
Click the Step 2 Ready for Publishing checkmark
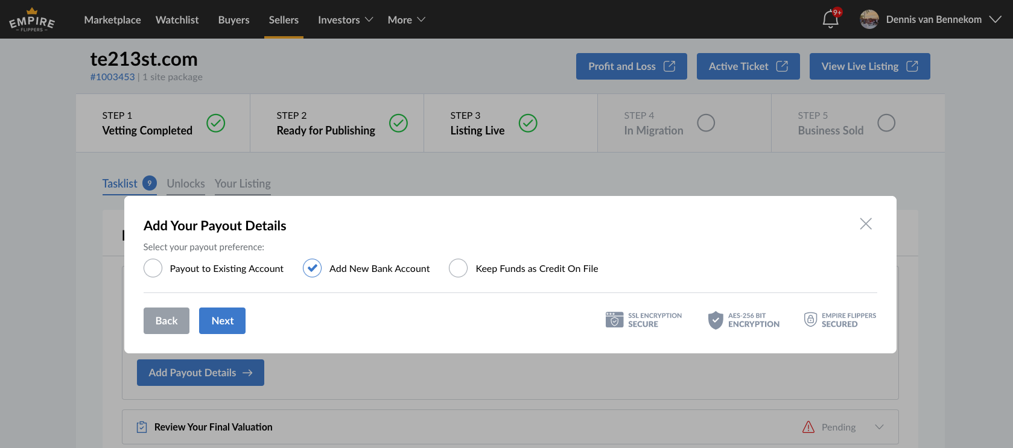(x=398, y=123)
